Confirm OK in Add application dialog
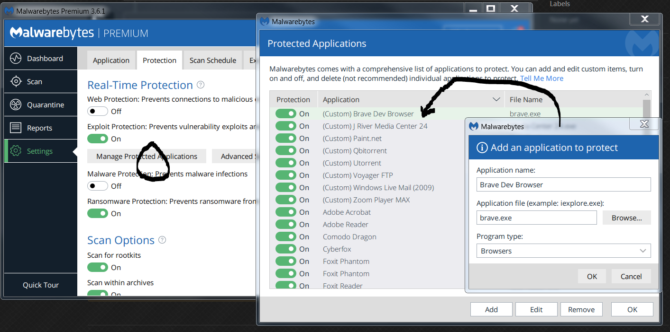This screenshot has height=332, width=670. coord(592,276)
